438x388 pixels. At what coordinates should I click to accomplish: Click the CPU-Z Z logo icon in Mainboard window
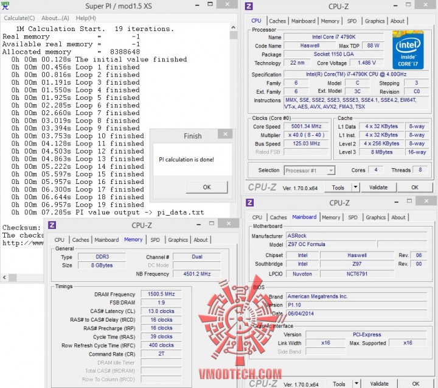pos(249,203)
